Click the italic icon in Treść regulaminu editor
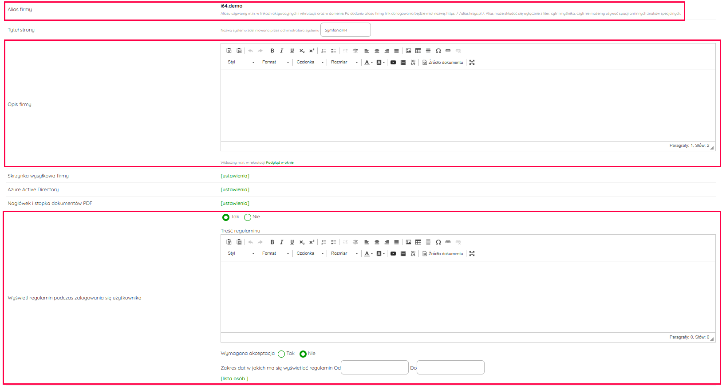 282,242
